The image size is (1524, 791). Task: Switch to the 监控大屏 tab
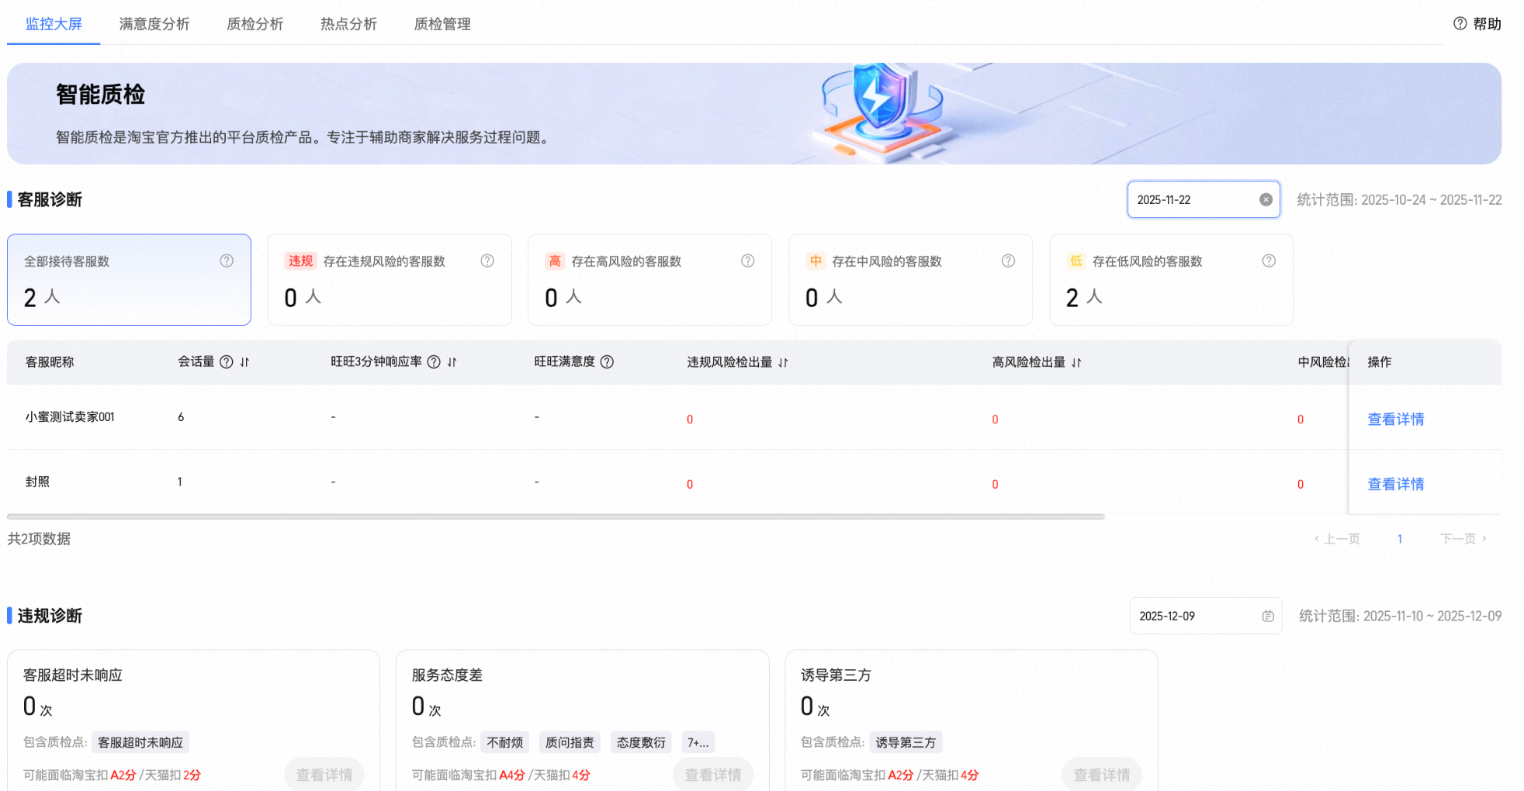point(54,24)
